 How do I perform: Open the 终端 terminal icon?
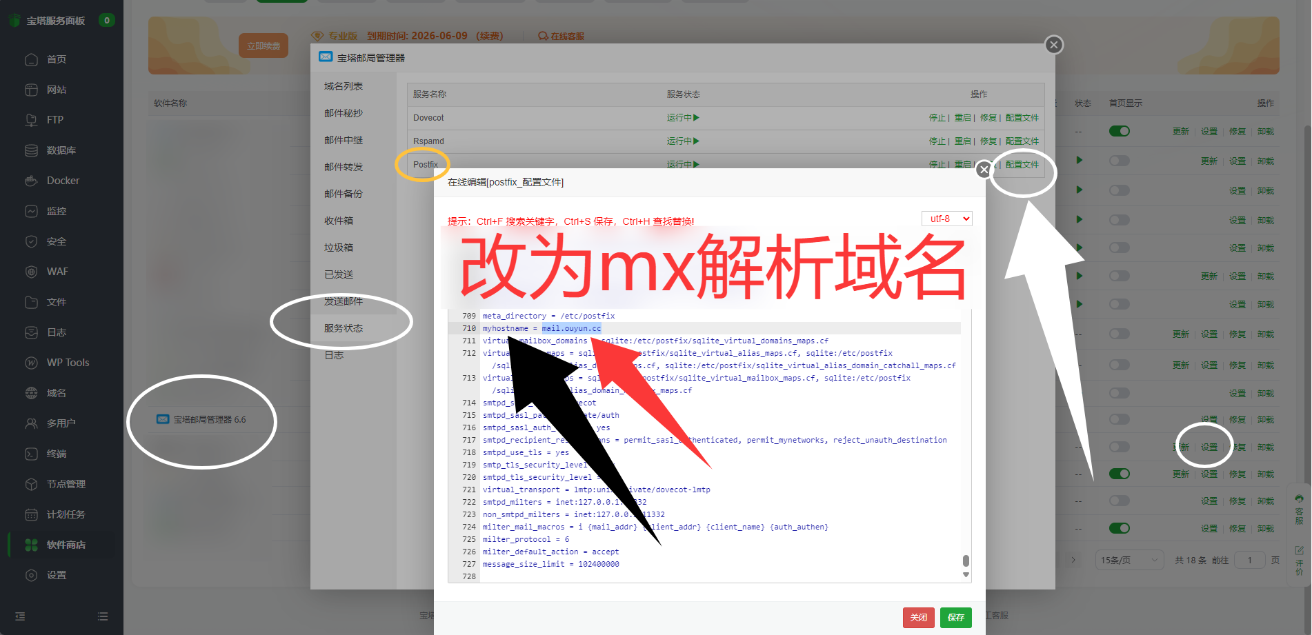click(x=31, y=454)
